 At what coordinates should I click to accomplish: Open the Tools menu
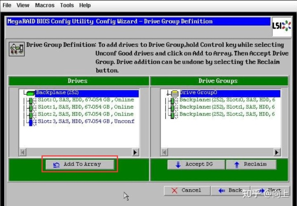67,5
